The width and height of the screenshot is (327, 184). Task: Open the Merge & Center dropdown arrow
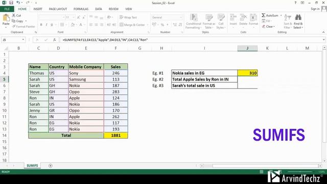tap(147, 25)
